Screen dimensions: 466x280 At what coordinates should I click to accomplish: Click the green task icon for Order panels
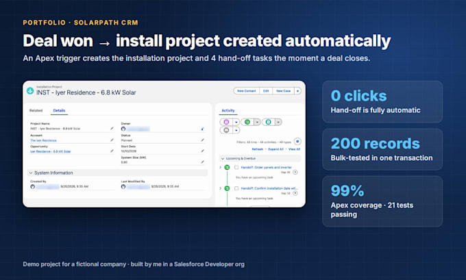[227, 168]
